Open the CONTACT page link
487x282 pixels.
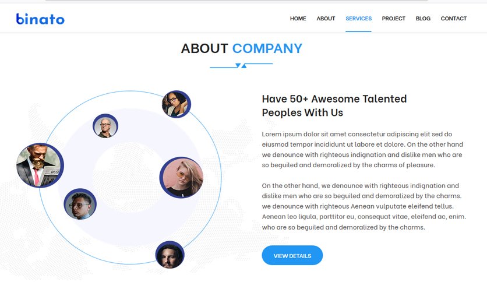pyautogui.click(x=453, y=19)
